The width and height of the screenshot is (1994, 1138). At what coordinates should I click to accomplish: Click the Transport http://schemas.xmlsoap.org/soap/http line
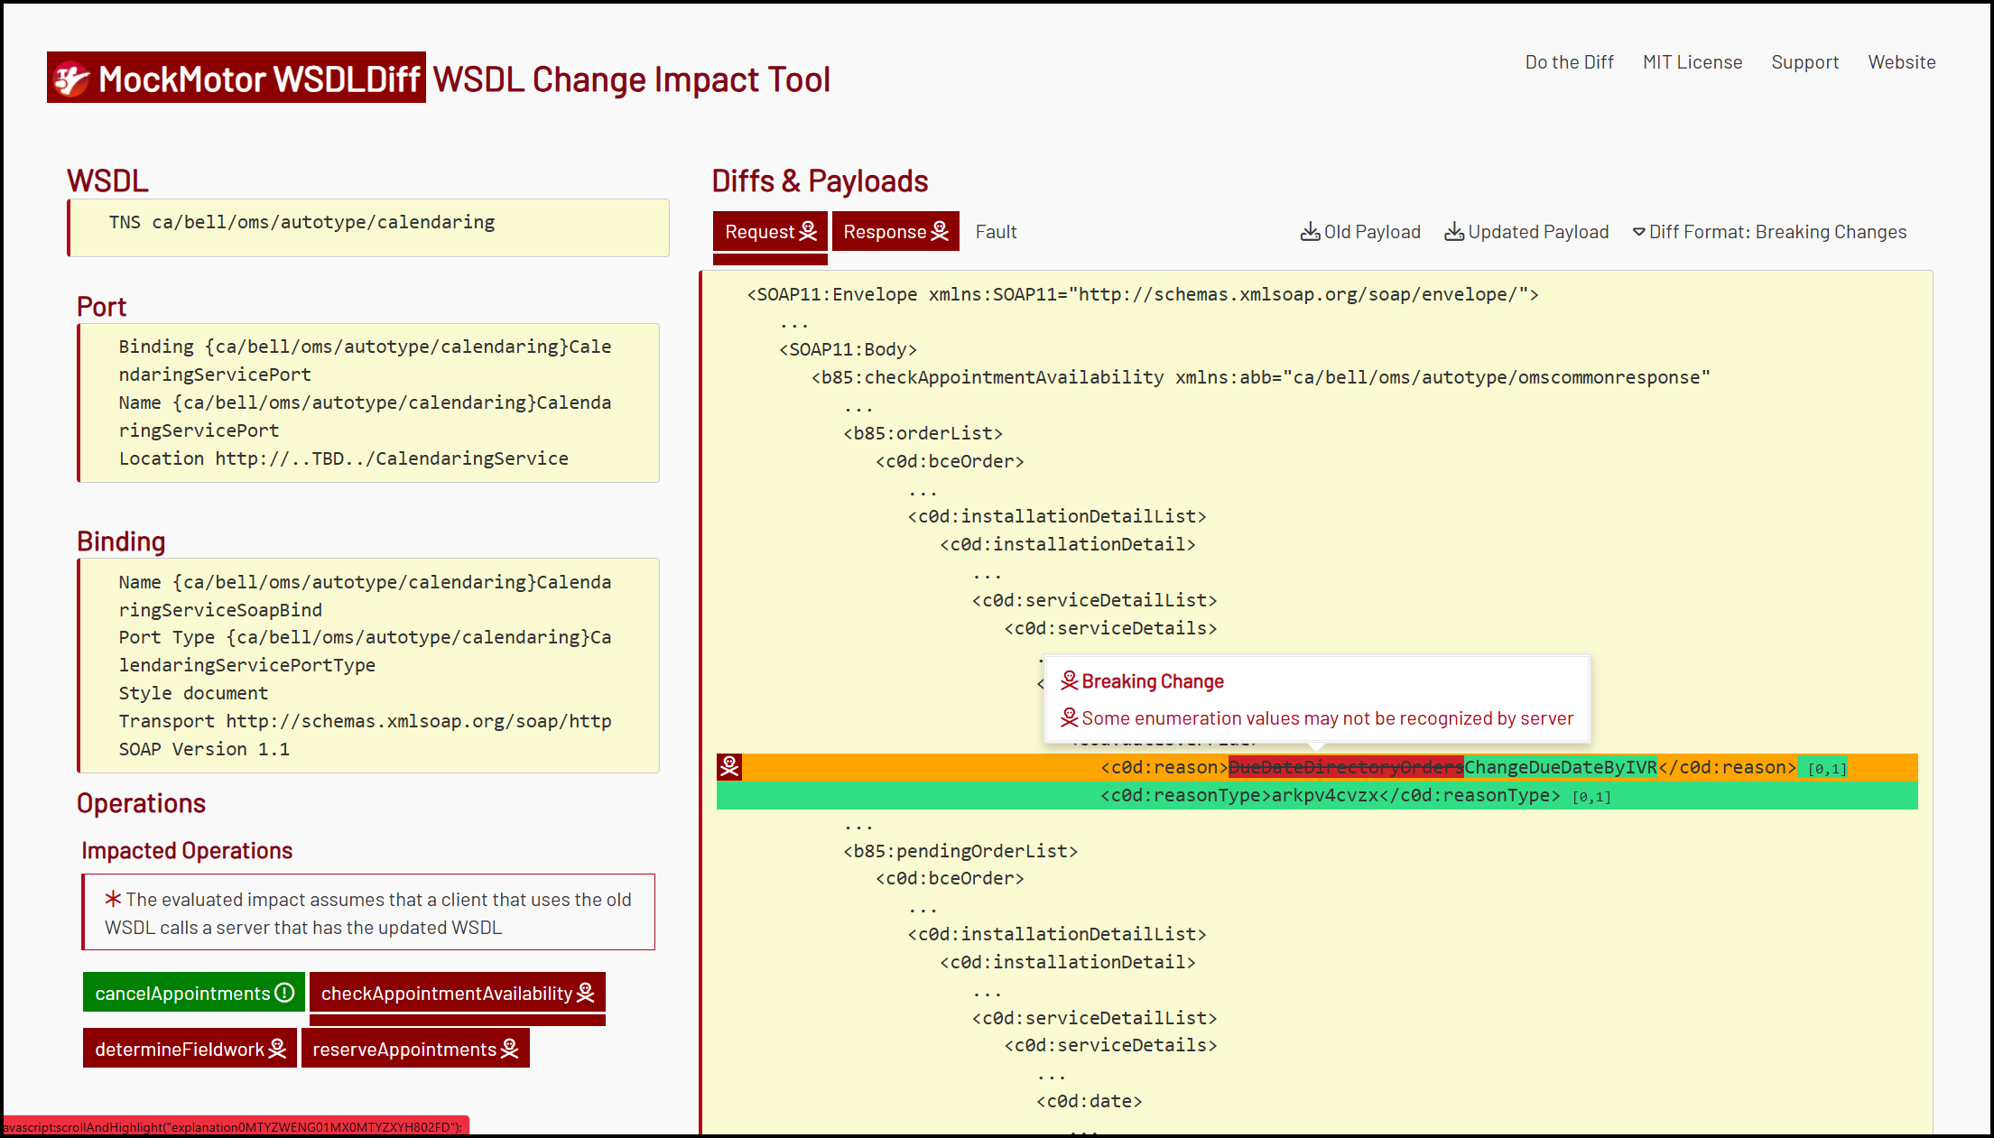point(365,721)
